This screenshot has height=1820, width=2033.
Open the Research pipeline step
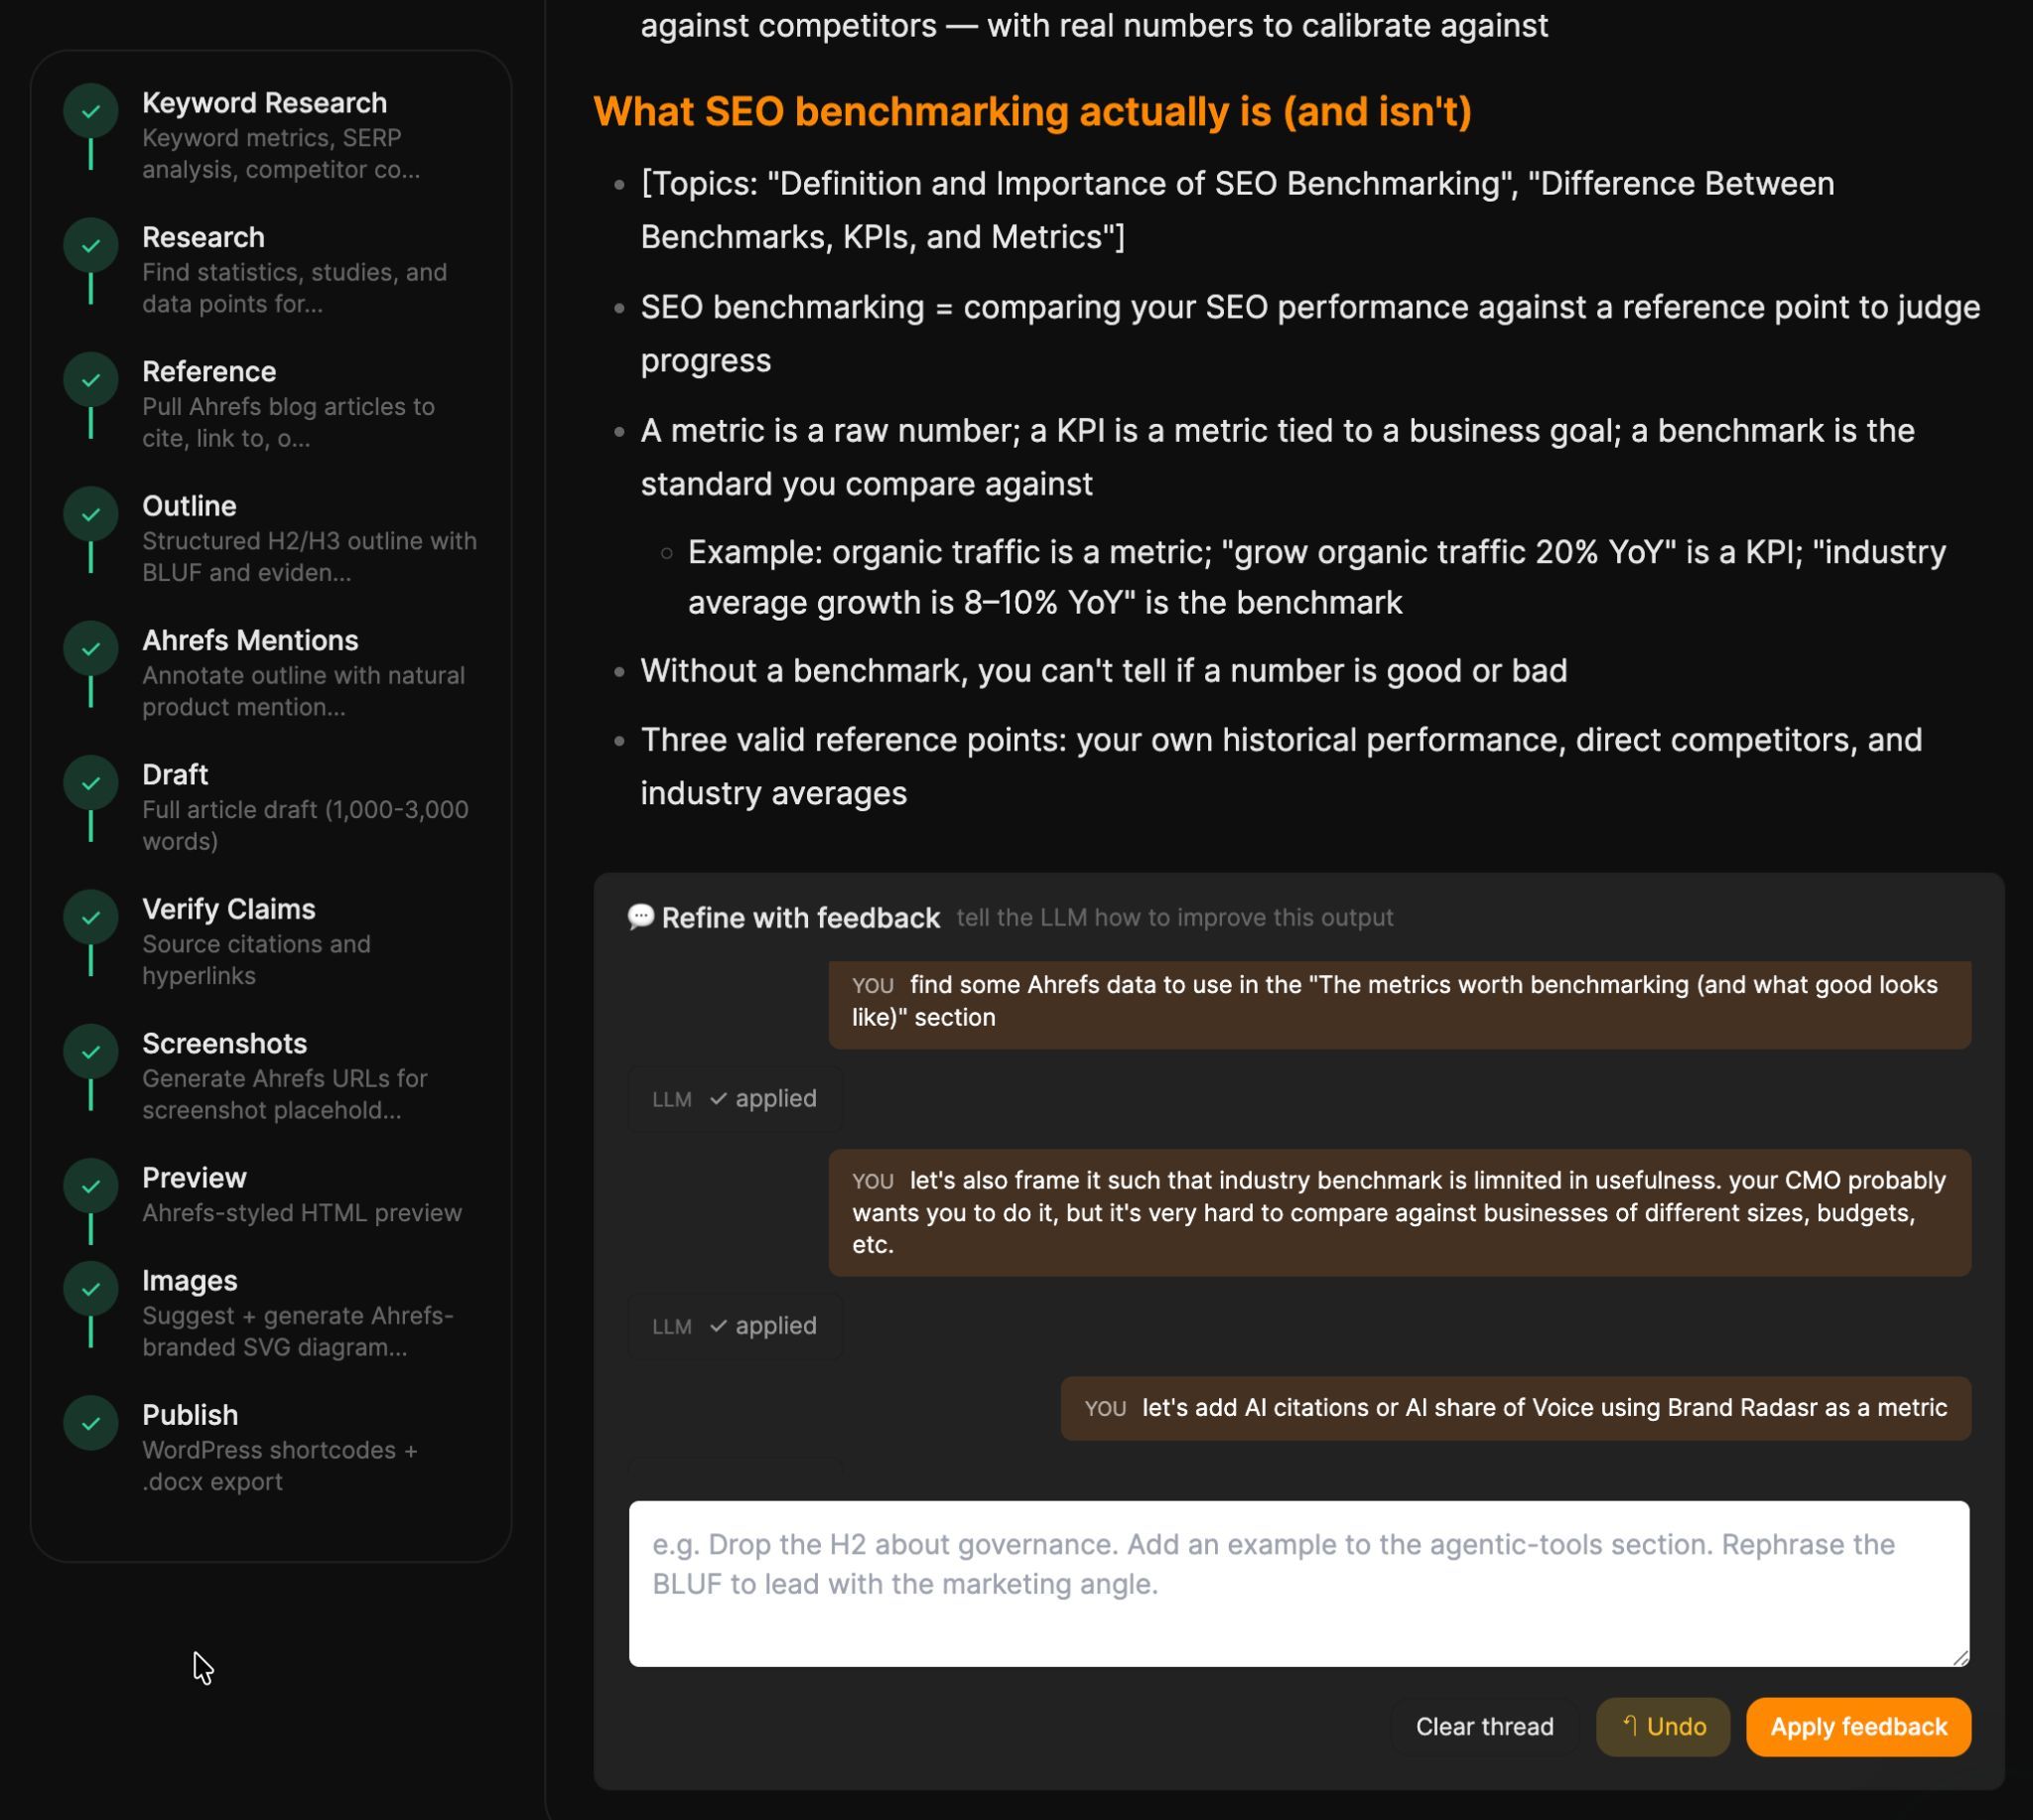coord(203,237)
